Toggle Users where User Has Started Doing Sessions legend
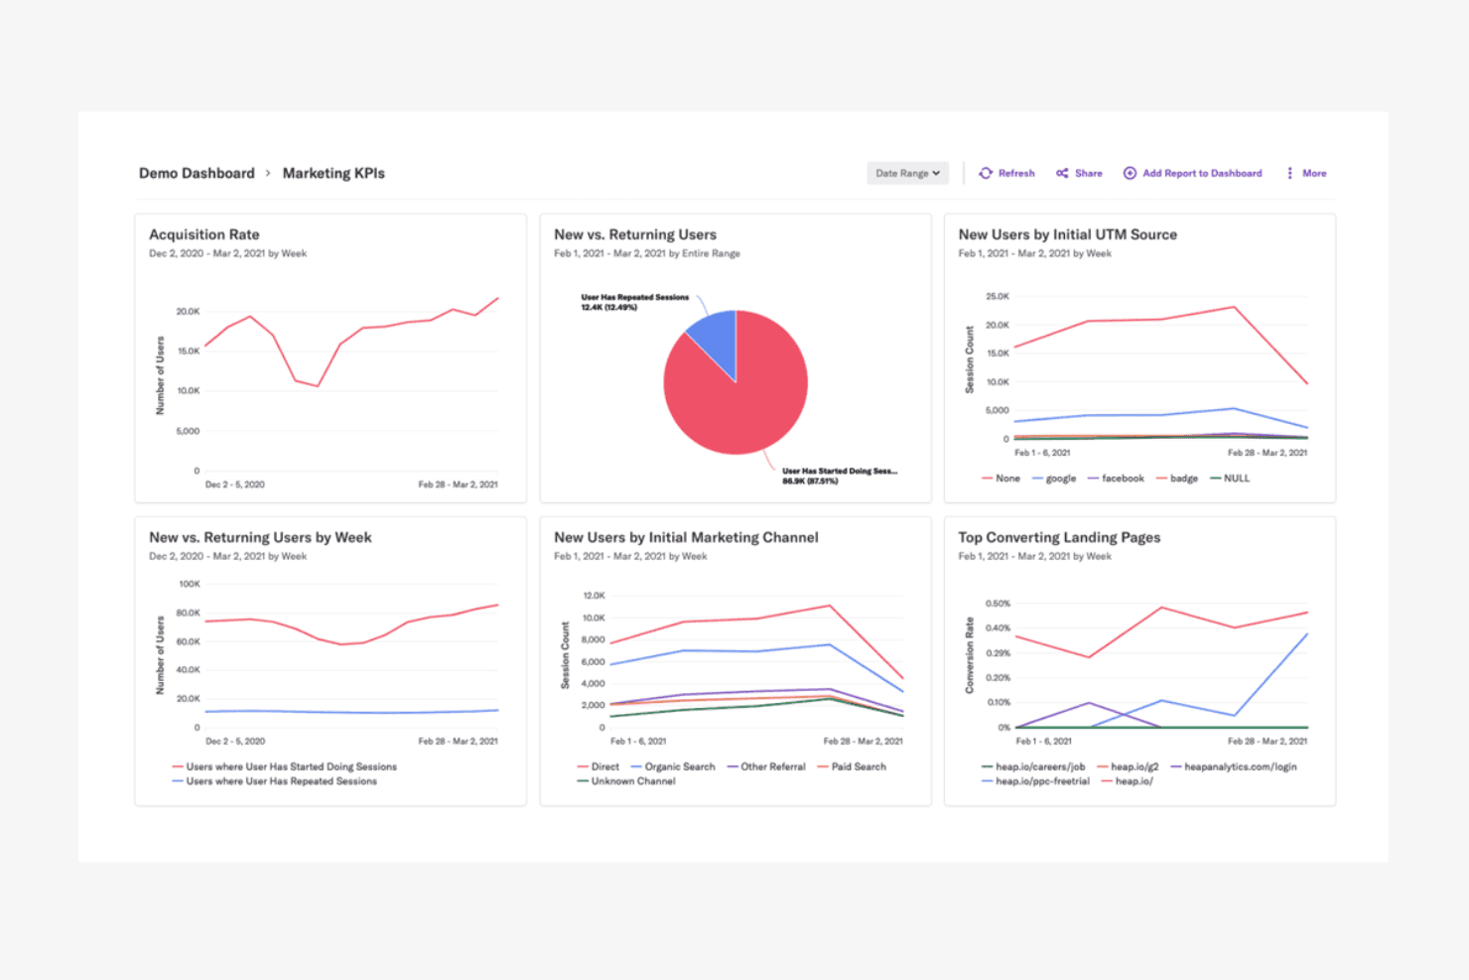The height and width of the screenshot is (980, 1469). click(x=284, y=767)
